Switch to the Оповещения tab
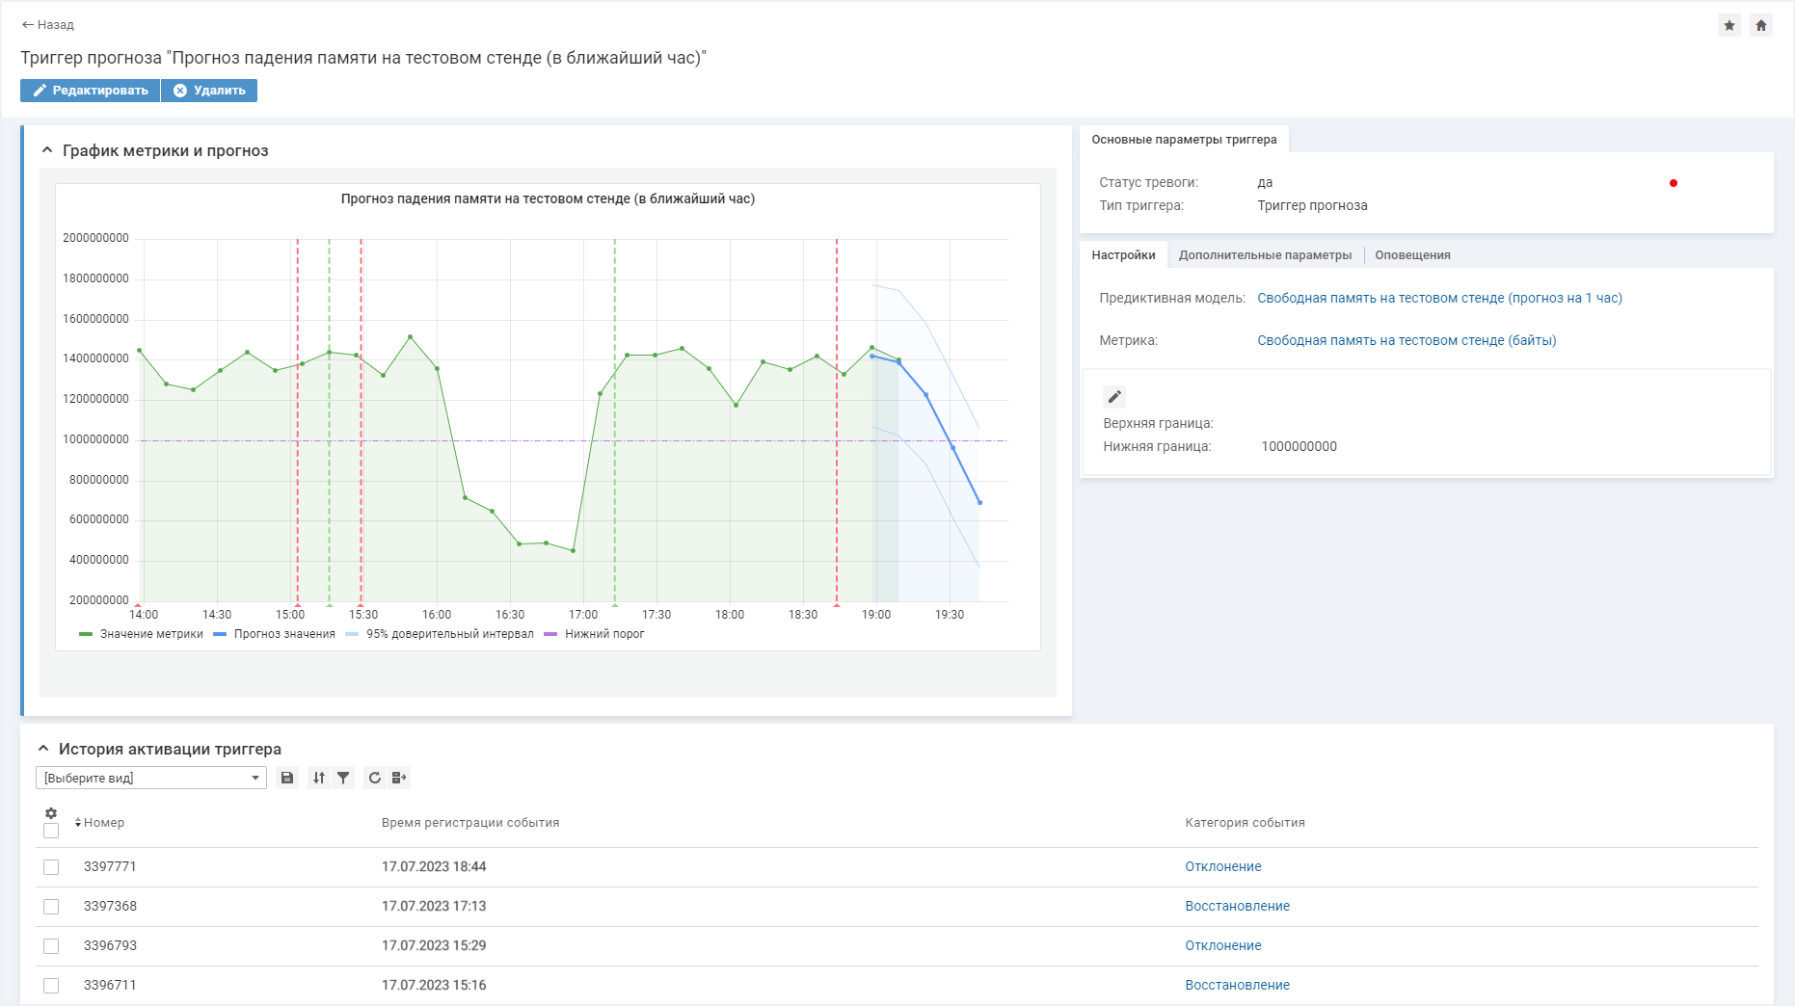1795x1006 pixels. click(1412, 255)
